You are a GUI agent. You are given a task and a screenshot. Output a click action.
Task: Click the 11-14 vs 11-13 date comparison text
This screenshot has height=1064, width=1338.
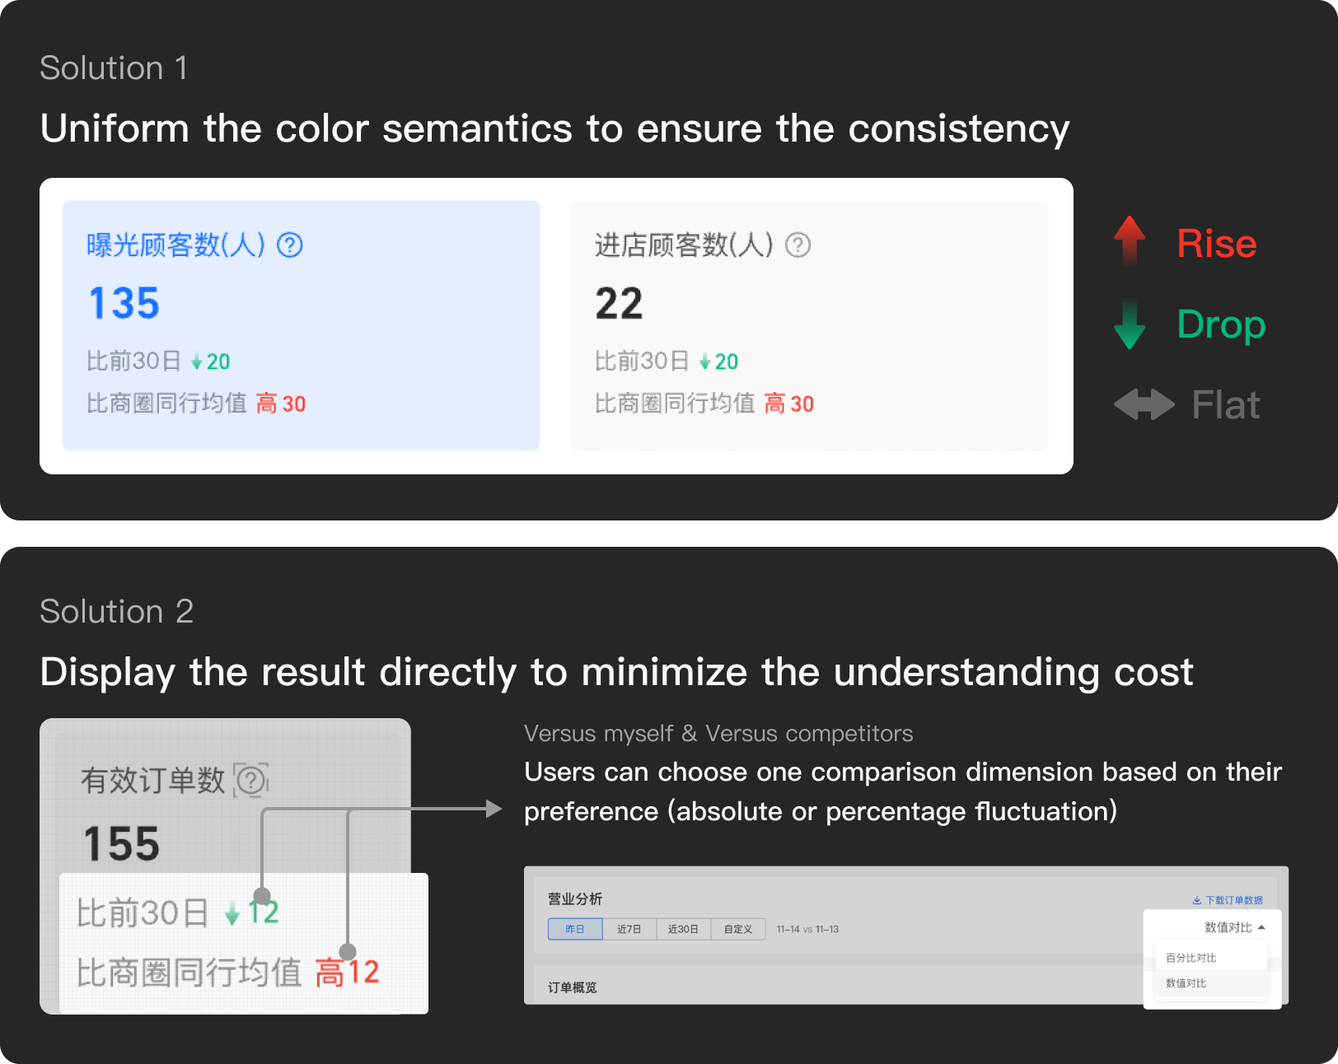pyautogui.click(x=807, y=929)
